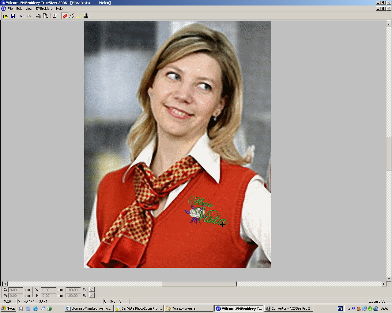Viewport: 392px width, 313px height.
Task: Click the horizontal scrollbar thumb
Action: 199,284
